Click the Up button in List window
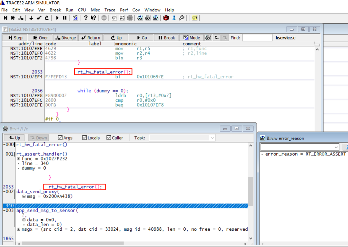This screenshot has height=247, width=348. [x=116, y=38]
